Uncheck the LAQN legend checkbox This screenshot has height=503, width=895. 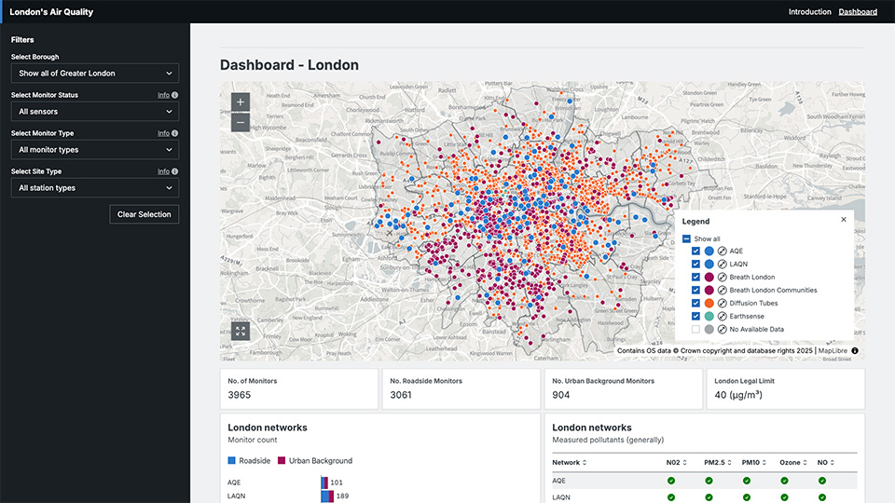click(x=695, y=264)
